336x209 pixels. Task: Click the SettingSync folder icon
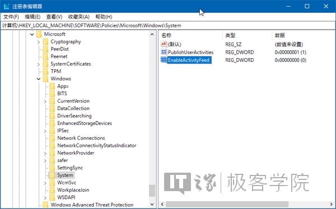pyautogui.click(x=52, y=168)
